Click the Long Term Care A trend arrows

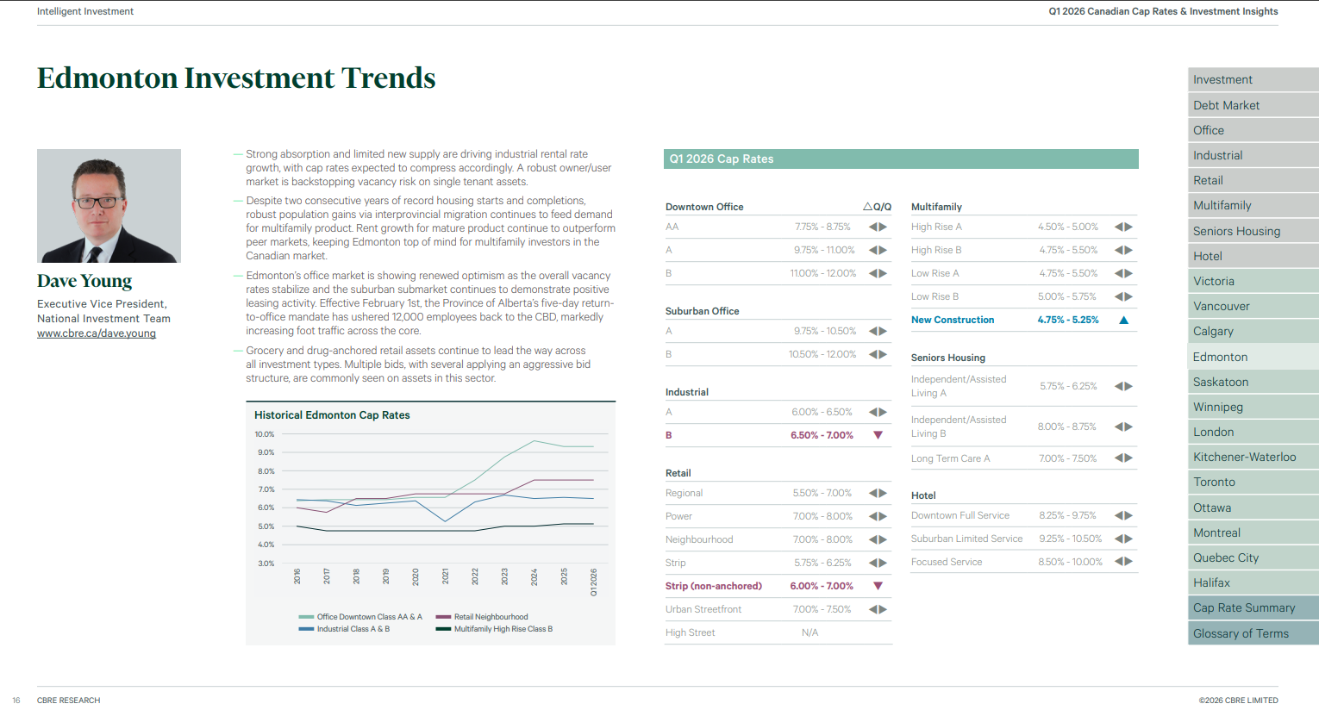point(1123,458)
